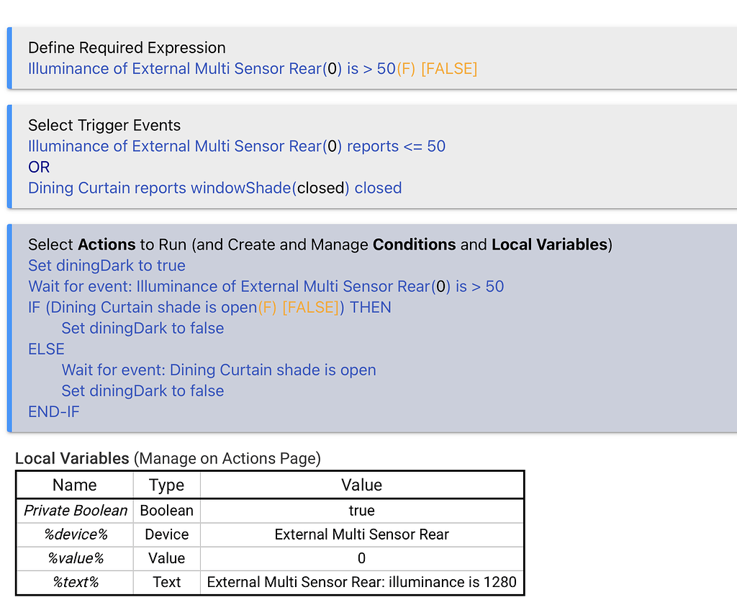Select trigger Illuminance reports <= 50
The width and height of the screenshot is (737, 605).
click(237, 146)
